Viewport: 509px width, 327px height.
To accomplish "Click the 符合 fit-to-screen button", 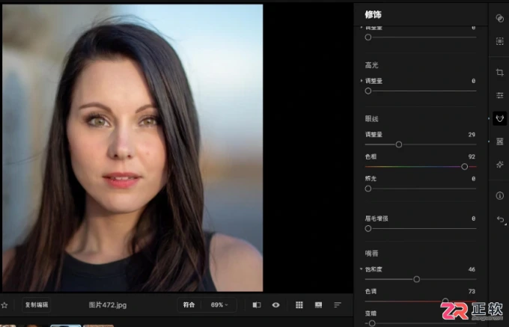I will pyautogui.click(x=189, y=305).
